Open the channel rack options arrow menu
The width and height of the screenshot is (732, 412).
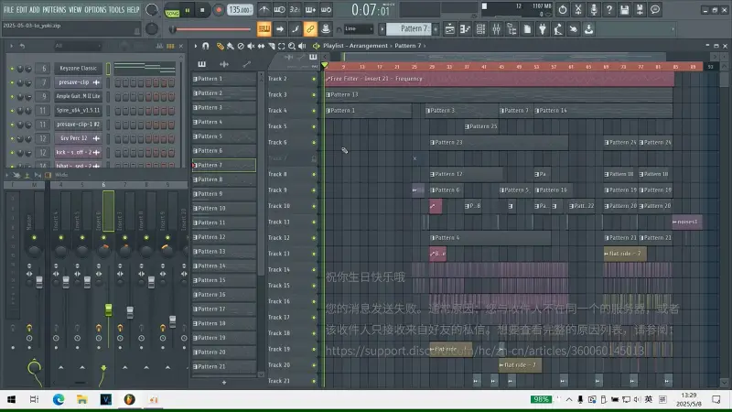(11, 46)
